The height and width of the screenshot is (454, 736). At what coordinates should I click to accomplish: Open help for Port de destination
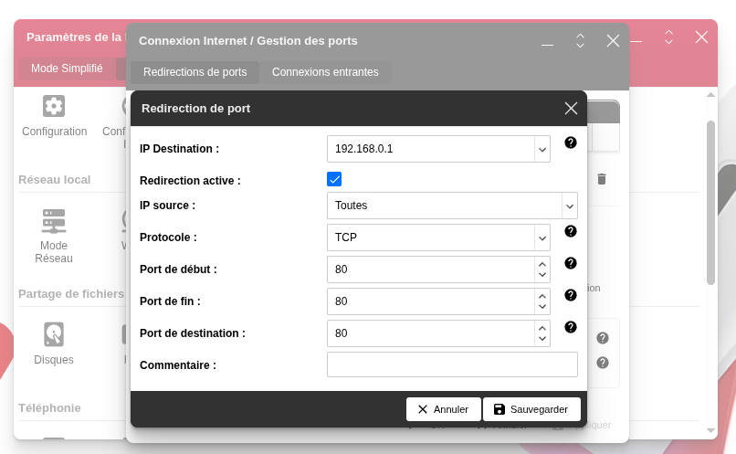pyautogui.click(x=571, y=327)
